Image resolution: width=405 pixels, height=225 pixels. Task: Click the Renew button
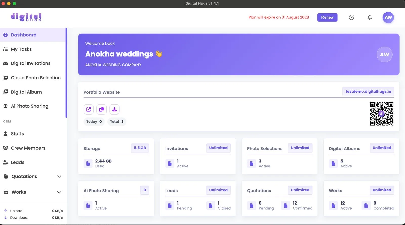(327, 17)
